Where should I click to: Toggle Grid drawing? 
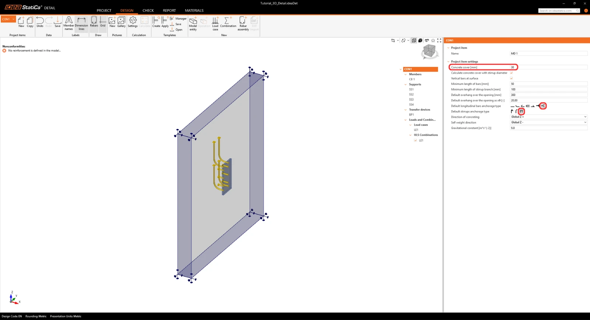tap(103, 22)
